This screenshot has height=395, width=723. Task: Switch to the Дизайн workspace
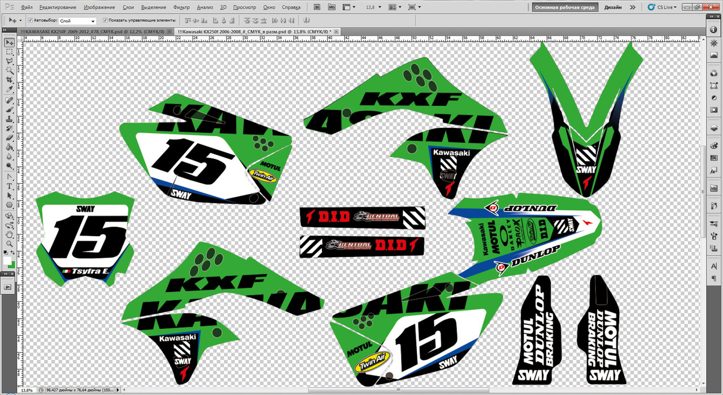[x=613, y=7]
